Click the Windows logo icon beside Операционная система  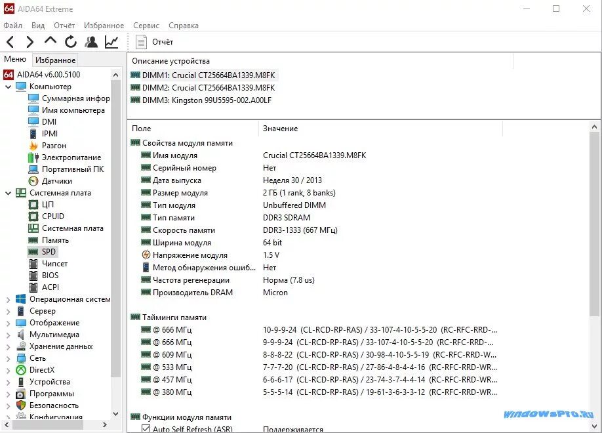[x=21, y=299]
